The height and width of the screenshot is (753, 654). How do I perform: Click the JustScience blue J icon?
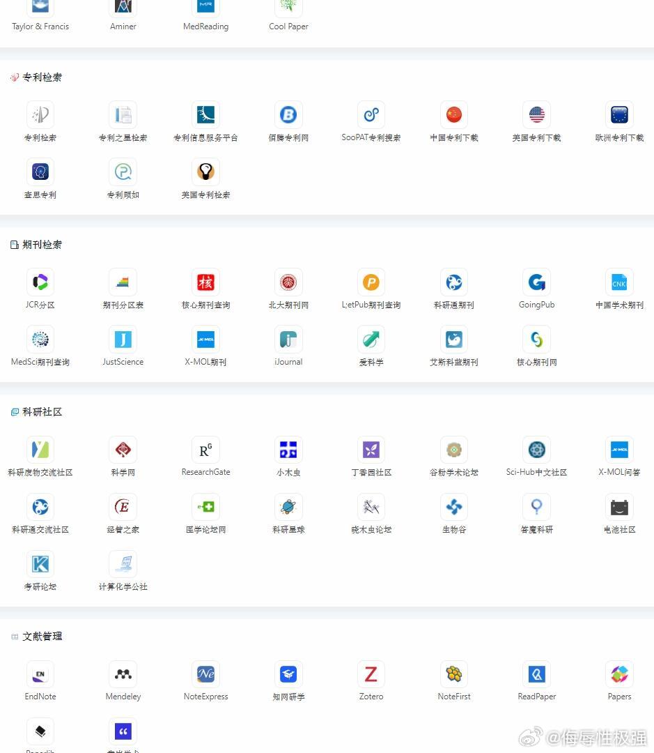pos(123,339)
